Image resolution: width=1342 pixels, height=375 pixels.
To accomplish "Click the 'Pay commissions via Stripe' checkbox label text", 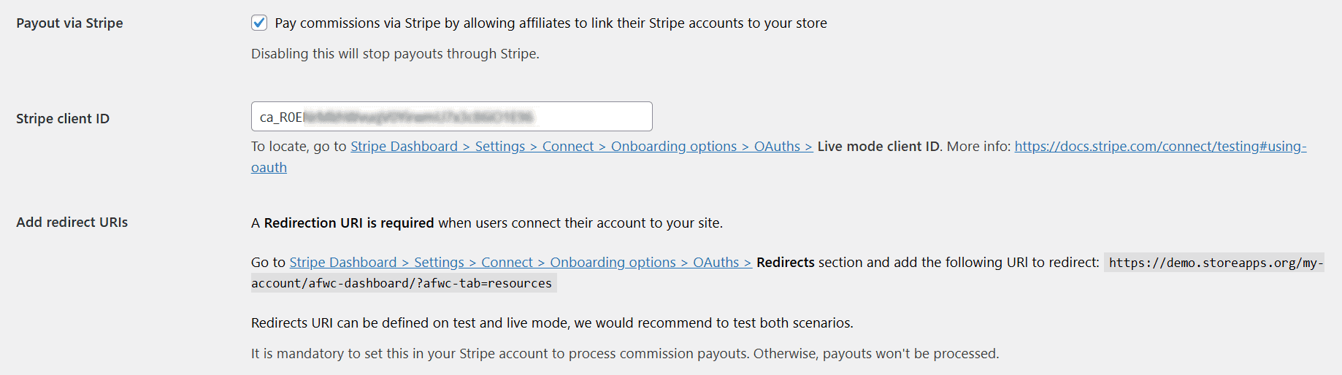I will [551, 23].
